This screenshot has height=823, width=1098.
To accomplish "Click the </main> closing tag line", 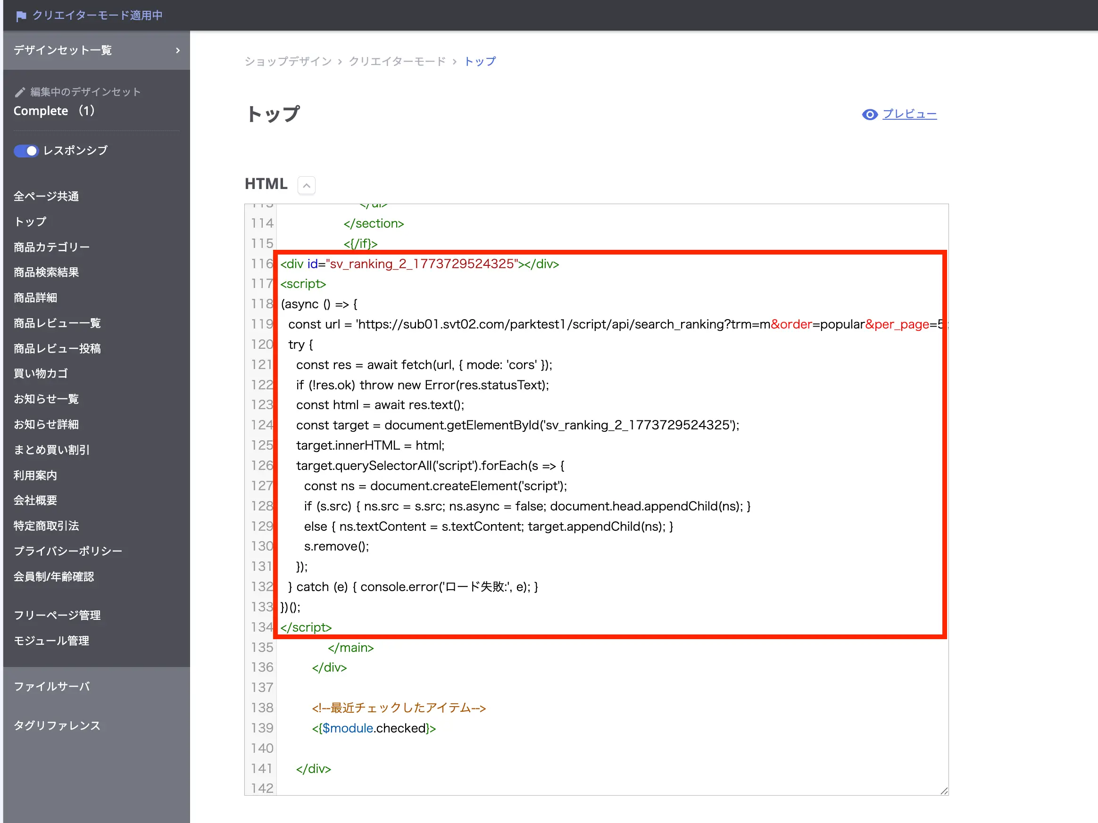I will pyautogui.click(x=350, y=648).
